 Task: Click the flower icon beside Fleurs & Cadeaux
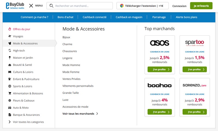pos(10,101)
